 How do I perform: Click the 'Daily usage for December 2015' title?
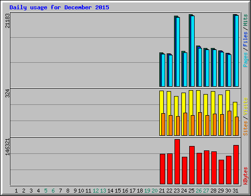pos(59,7)
